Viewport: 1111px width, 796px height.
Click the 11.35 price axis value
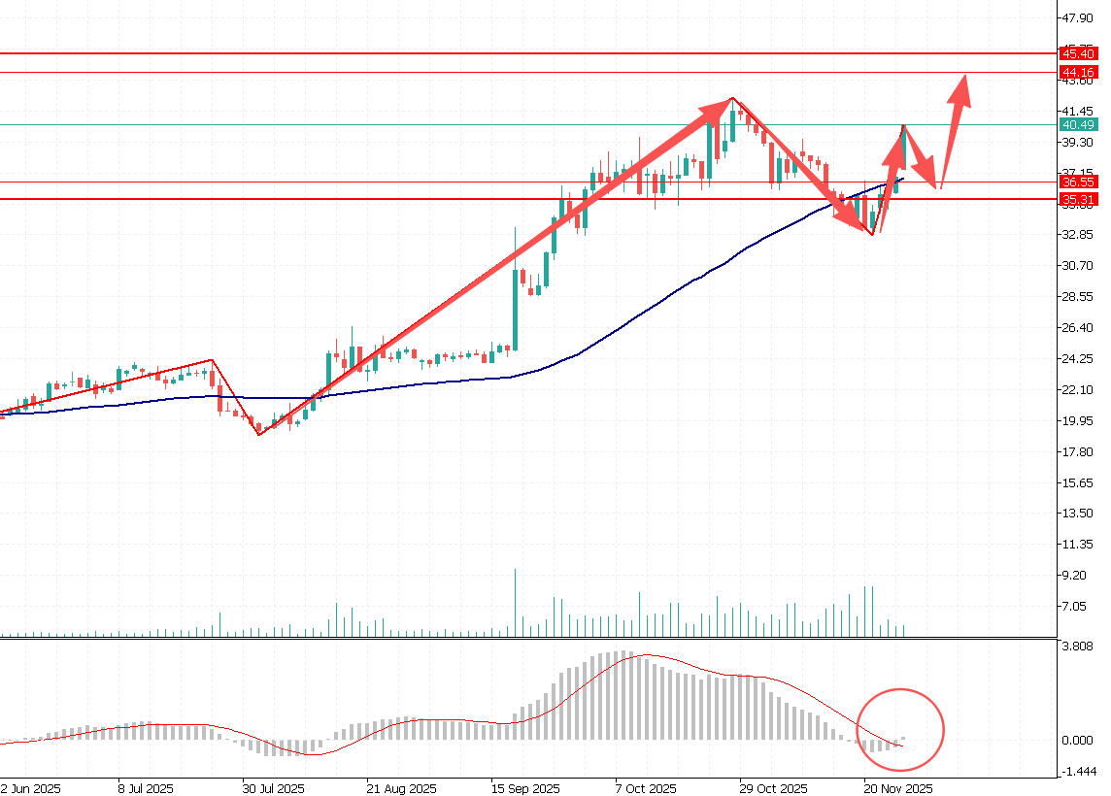[x=1078, y=545]
